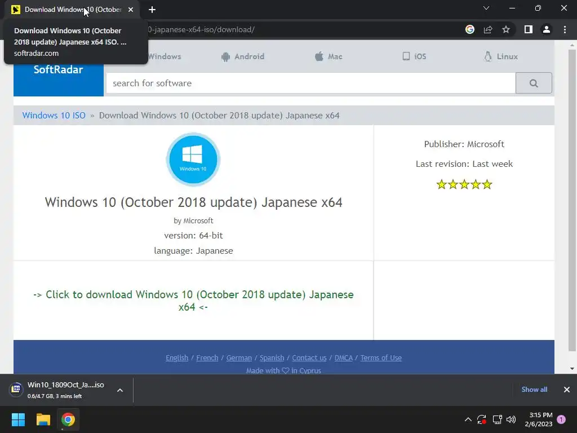
Task: Open the network tray icon
Action: pyautogui.click(x=497, y=419)
